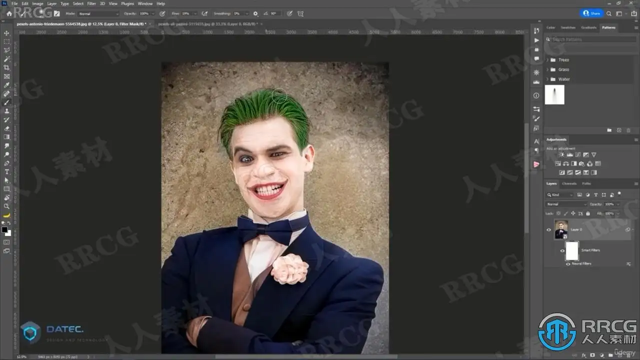Select the Move tool
This screenshot has width=640, height=360.
coord(6,33)
